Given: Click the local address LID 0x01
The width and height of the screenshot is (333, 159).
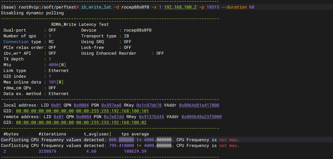Looking at the screenshot, I should (56, 105).
